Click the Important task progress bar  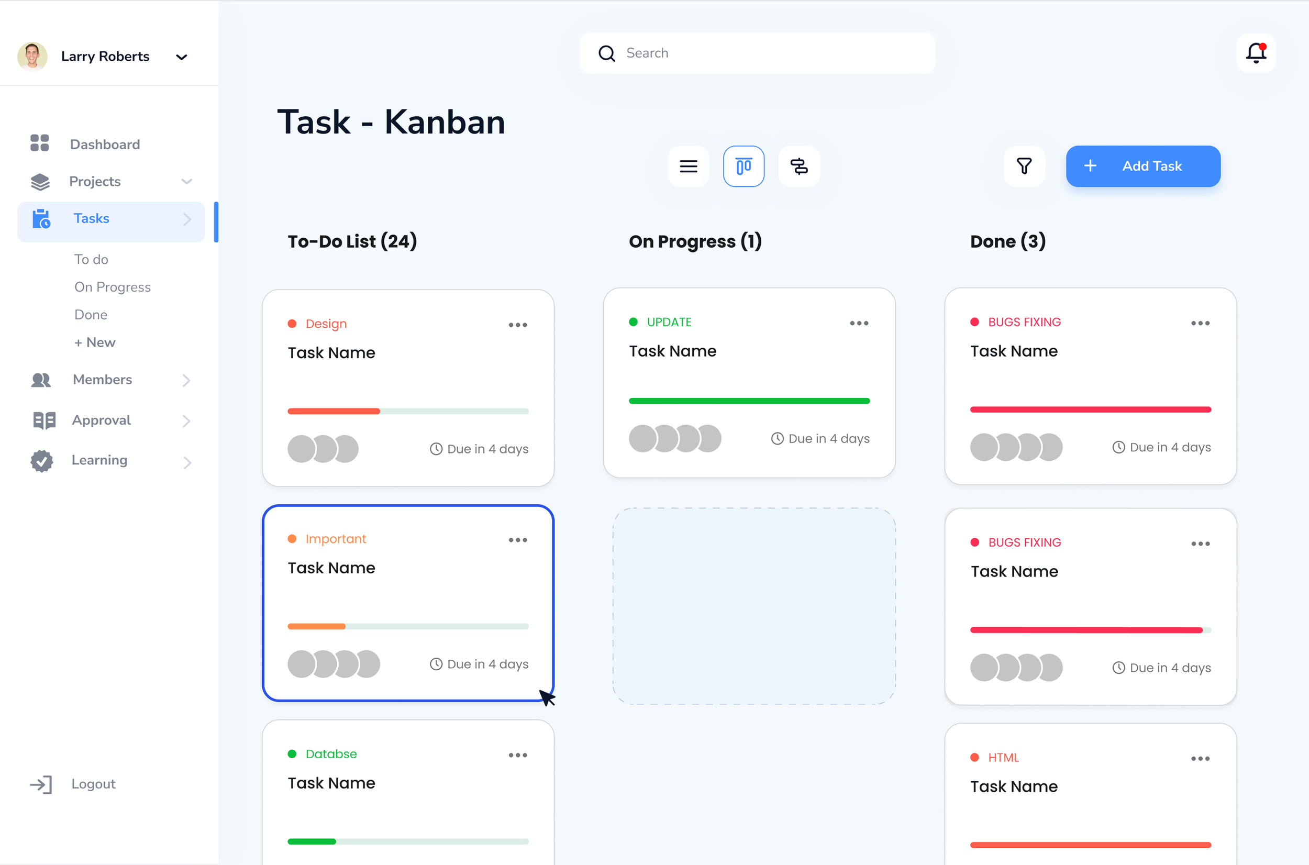pos(408,626)
